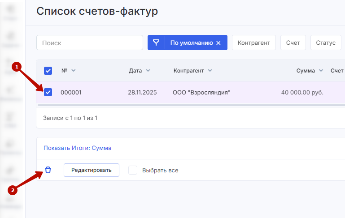Uncheck the checkbox for invoice 000001
345x218 pixels.
pos(48,93)
